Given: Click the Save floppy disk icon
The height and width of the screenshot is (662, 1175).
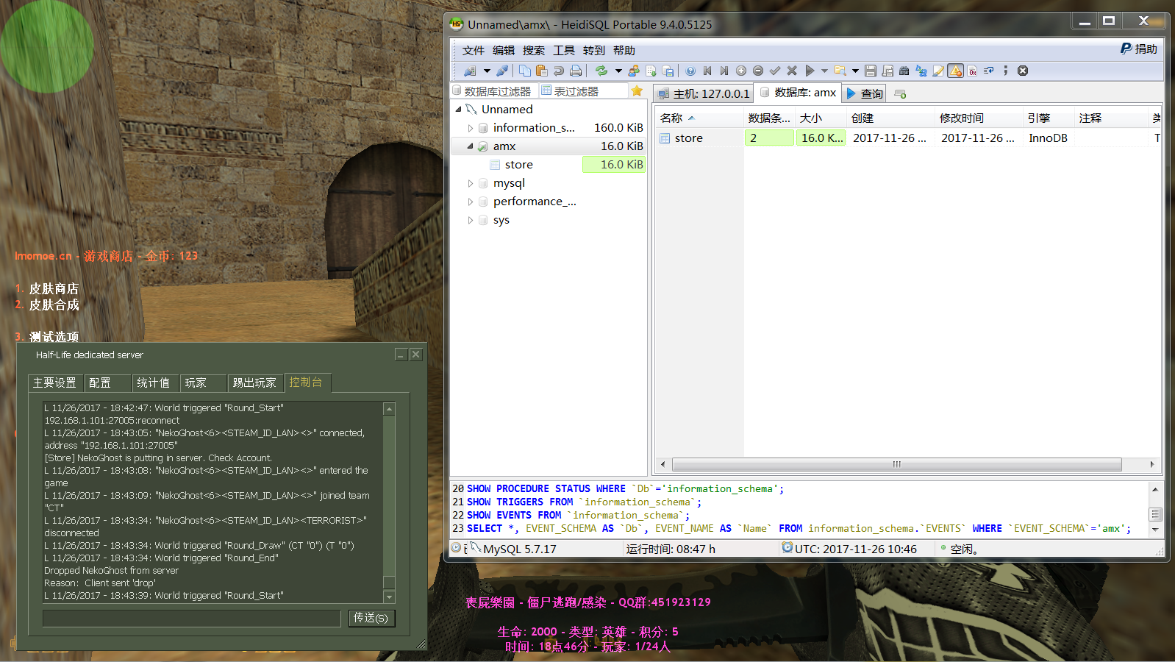Looking at the screenshot, I should tap(871, 71).
